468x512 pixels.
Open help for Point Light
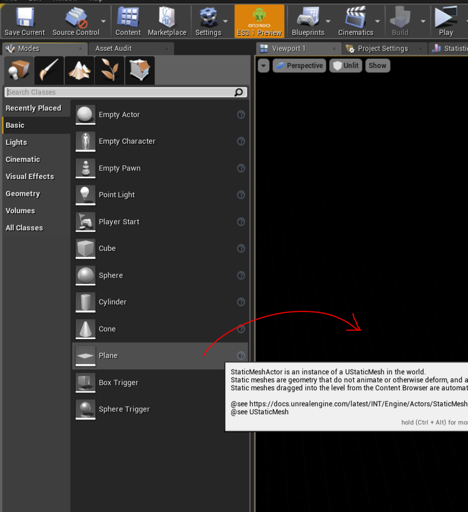[x=241, y=195]
